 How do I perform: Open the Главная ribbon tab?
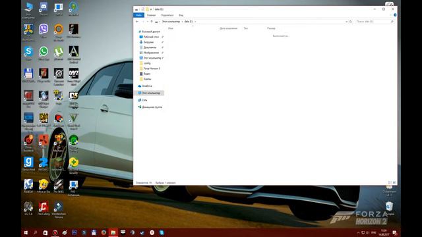click(151, 15)
